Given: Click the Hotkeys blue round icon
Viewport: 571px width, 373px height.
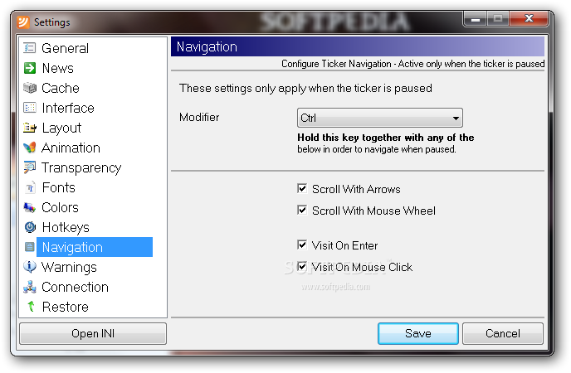Looking at the screenshot, I should (30, 227).
